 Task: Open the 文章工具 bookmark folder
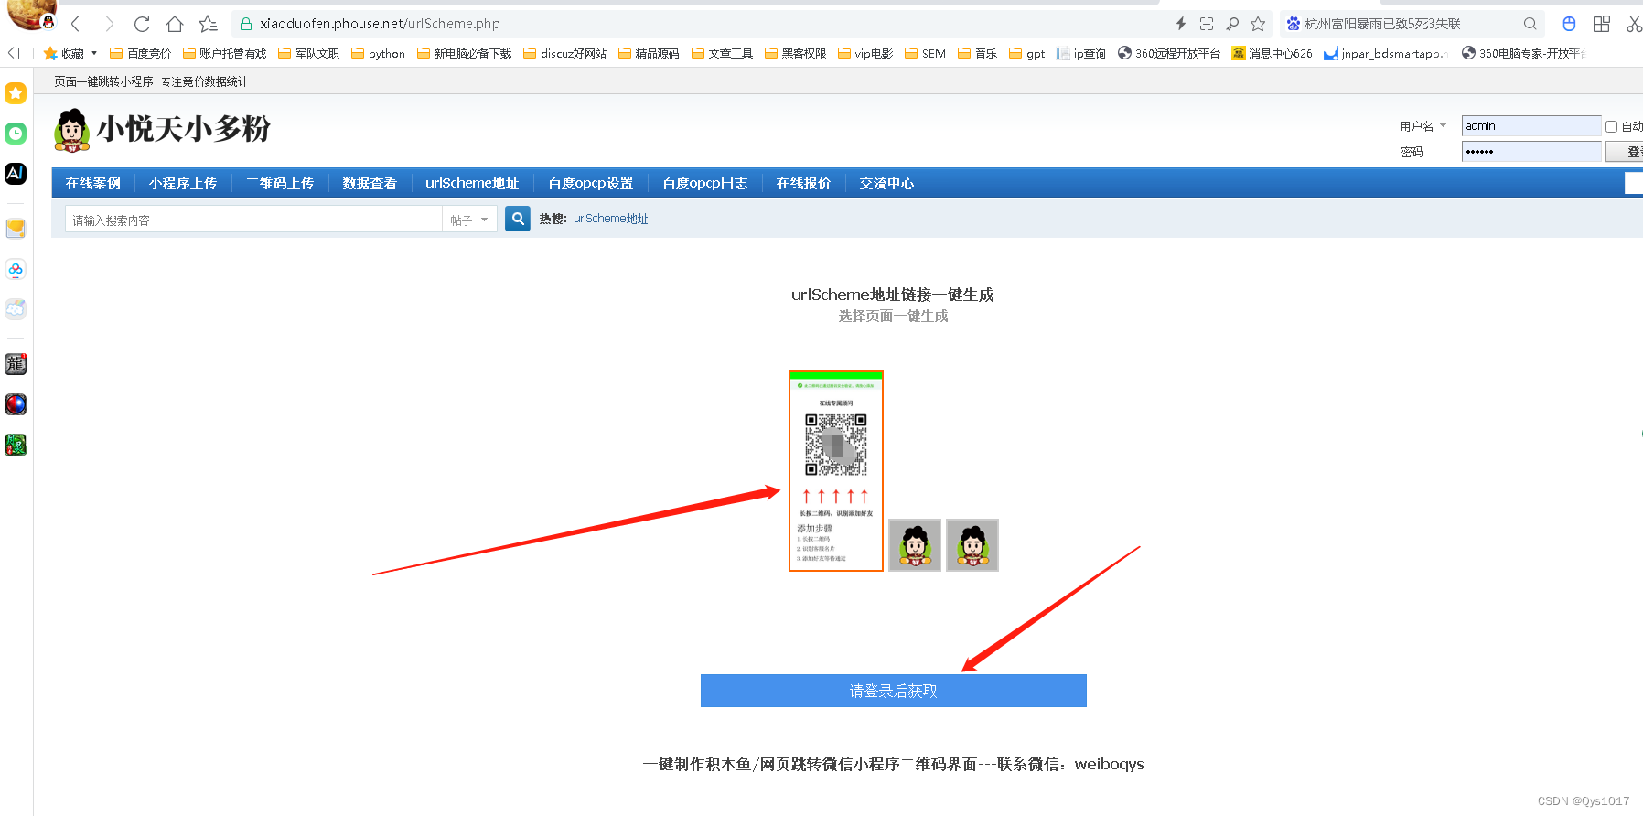point(722,53)
